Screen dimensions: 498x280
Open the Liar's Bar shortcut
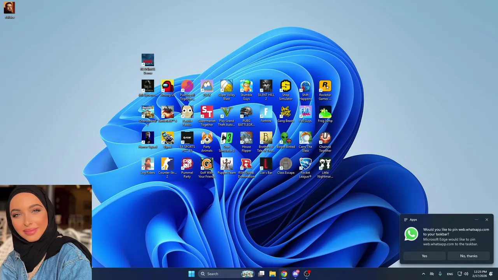(x=266, y=166)
